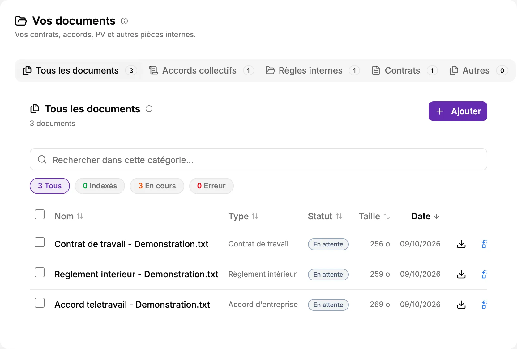Click the 269 o size value
The image size is (517, 349).
coord(380,305)
